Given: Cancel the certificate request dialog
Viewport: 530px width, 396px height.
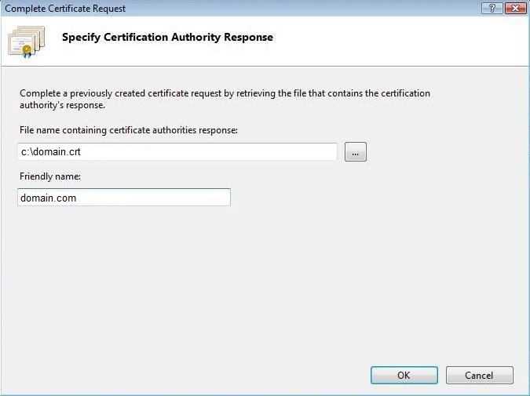Looking at the screenshot, I should pyautogui.click(x=479, y=375).
